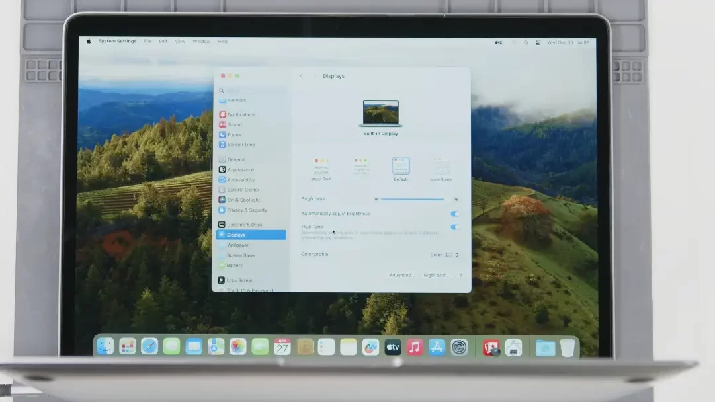Click the Night Shift button
715x402 pixels.
click(436, 275)
